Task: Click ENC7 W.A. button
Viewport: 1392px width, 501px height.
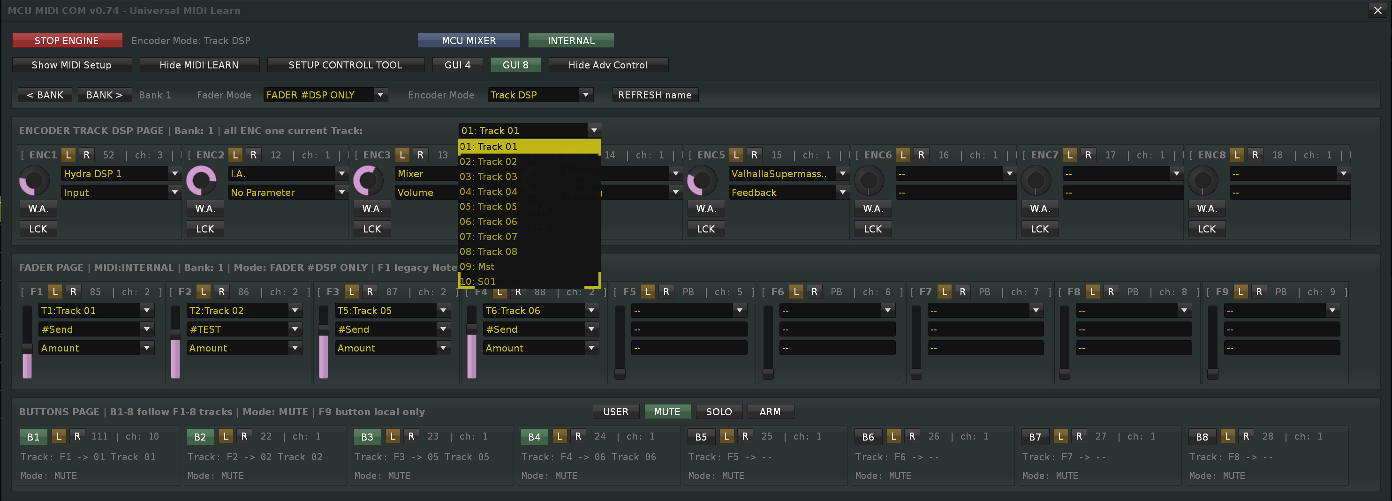Action: coord(1040,209)
